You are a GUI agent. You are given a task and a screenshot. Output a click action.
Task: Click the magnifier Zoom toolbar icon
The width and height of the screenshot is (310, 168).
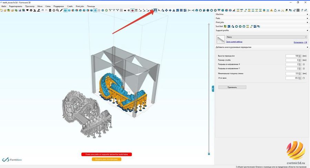pos(57,10)
